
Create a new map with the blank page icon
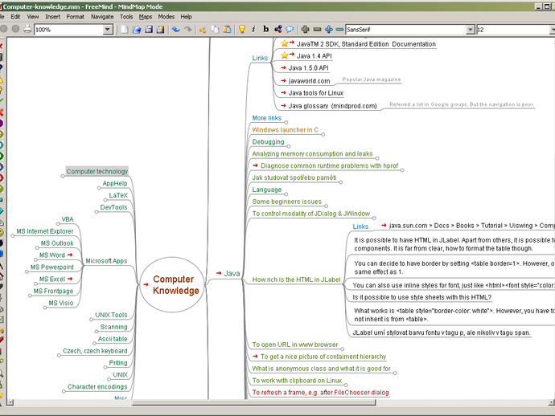[x=124, y=30]
